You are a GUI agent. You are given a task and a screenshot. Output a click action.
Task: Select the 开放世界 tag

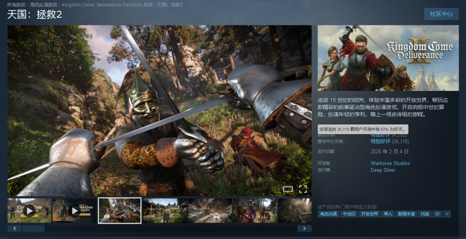[369, 214]
